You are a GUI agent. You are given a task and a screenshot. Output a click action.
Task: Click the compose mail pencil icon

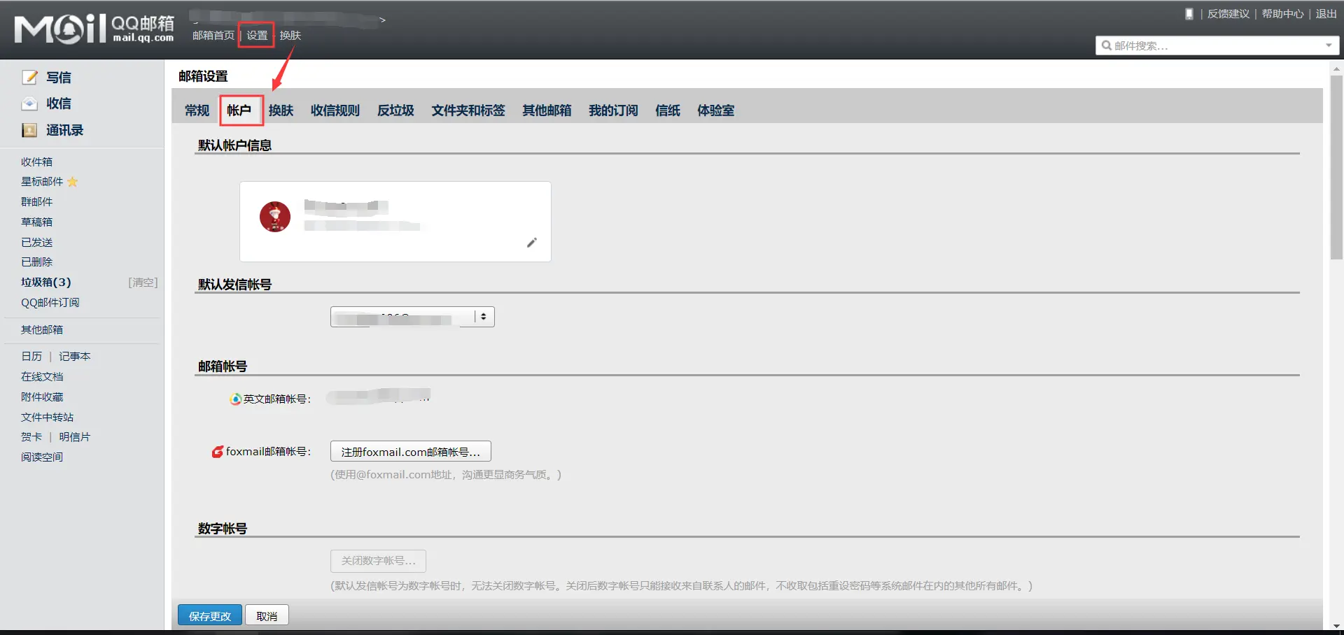[29, 77]
